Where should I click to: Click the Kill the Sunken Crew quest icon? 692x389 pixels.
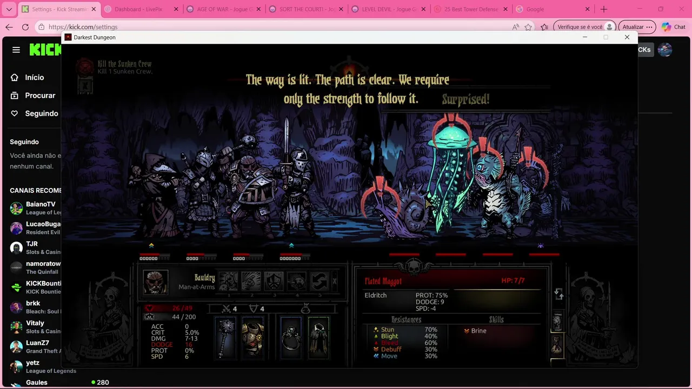(x=85, y=66)
